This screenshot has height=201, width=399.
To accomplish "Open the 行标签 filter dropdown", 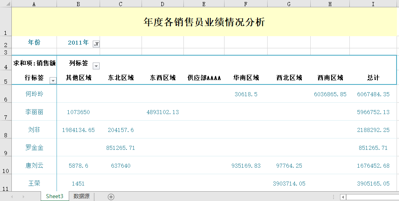I will pos(52,80).
